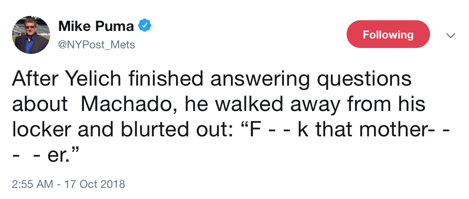Expand the tweet options chevron

(x=450, y=36)
